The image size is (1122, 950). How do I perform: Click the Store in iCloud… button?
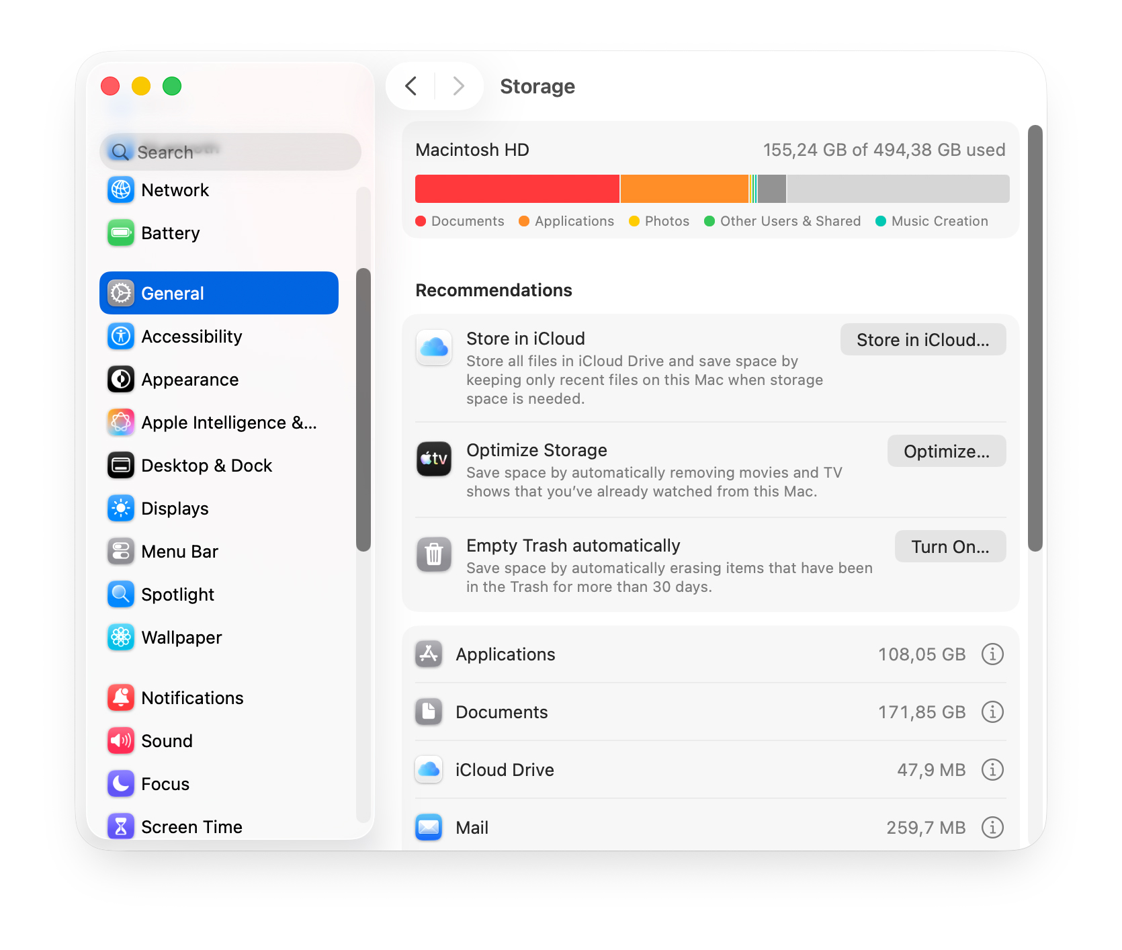click(x=923, y=340)
